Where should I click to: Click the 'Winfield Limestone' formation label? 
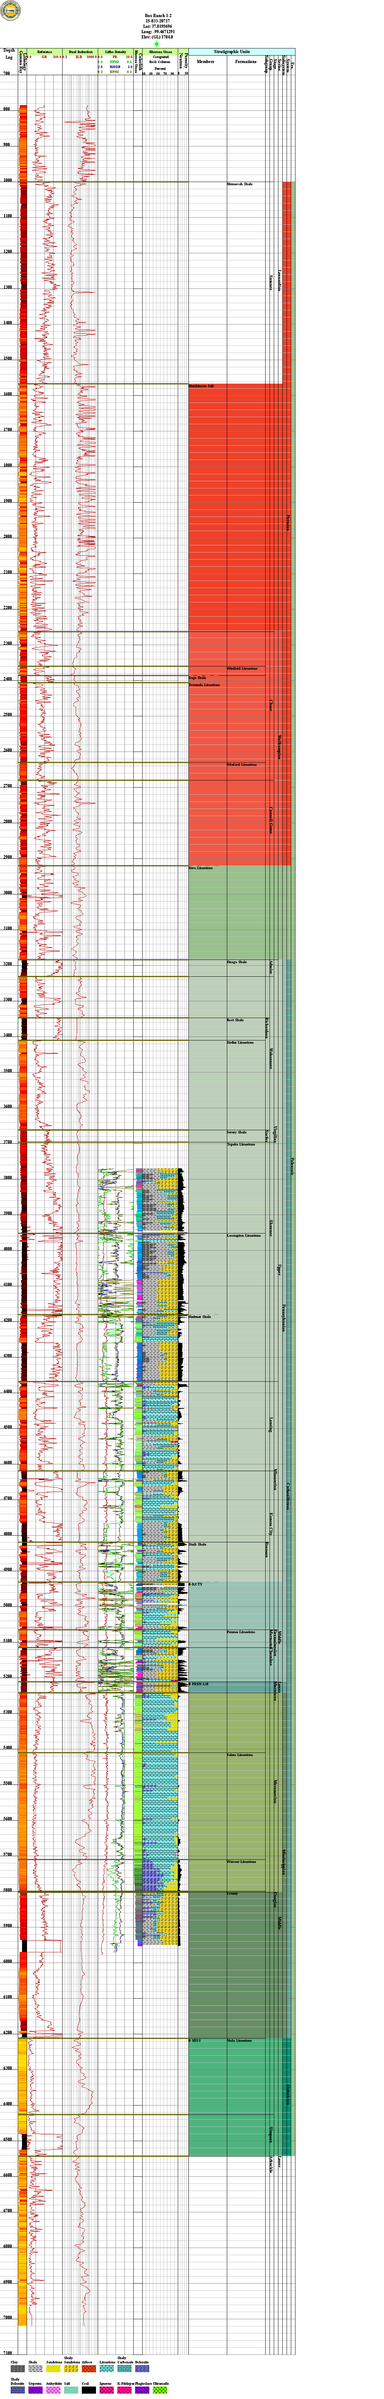pyautogui.click(x=243, y=669)
